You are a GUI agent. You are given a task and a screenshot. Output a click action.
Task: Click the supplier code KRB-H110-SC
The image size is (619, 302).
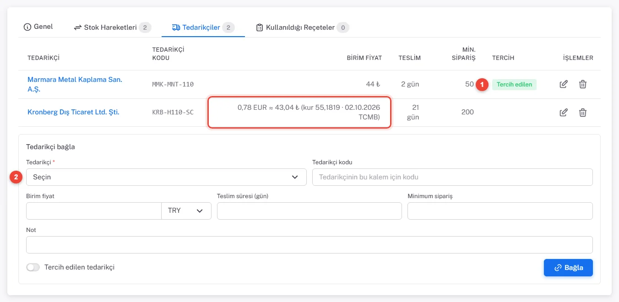click(x=173, y=112)
